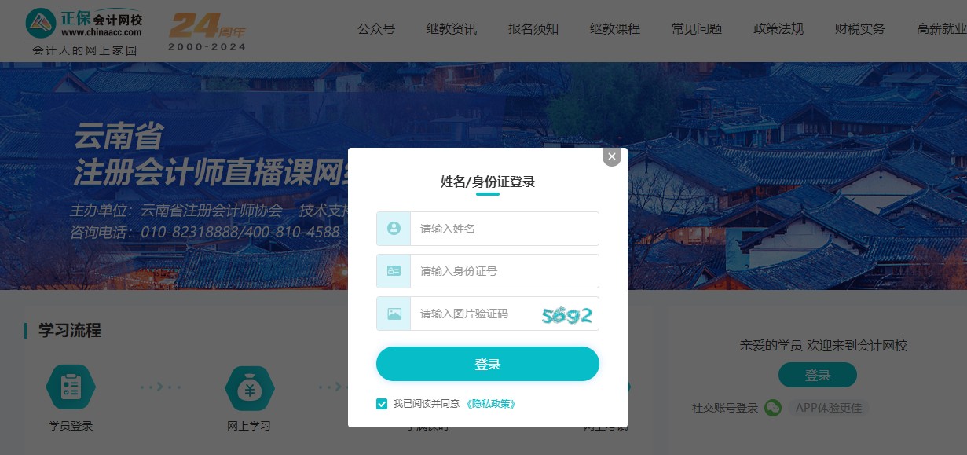The height and width of the screenshot is (455, 967).
Task: Click the teal 登录 button in the modal
Action: pyautogui.click(x=487, y=363)
